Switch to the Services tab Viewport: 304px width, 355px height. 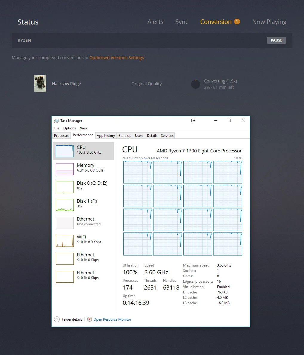[167, 136]
